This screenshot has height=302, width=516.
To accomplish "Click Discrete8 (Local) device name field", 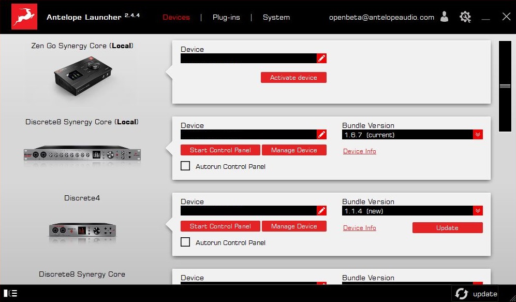I will coord(248,134).
